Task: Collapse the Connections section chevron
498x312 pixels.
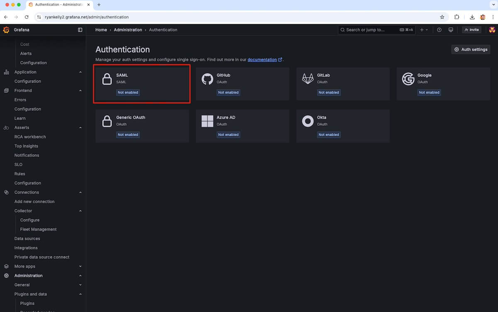Action: tap(81, 193)
